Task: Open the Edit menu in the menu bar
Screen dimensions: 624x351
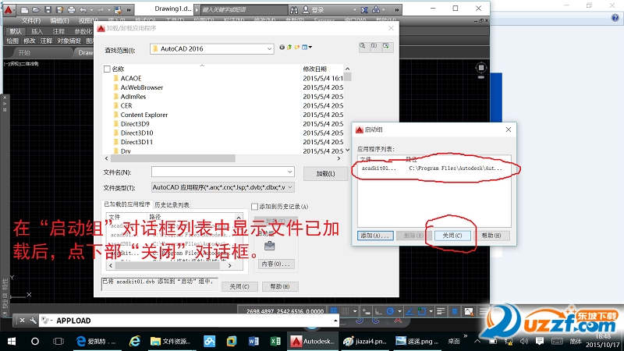Action: click(59, 20)
